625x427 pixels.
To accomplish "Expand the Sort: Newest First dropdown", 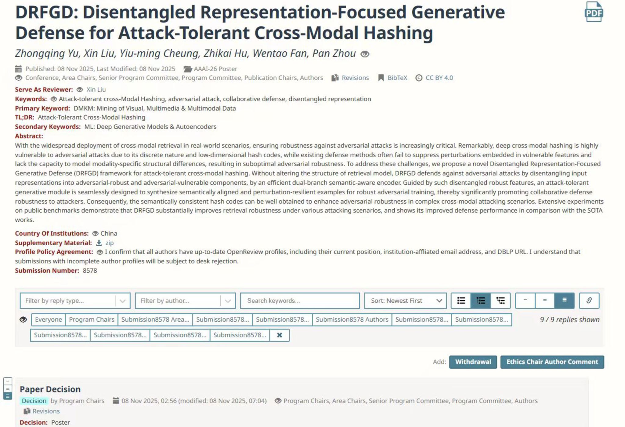I will (406, 301).
